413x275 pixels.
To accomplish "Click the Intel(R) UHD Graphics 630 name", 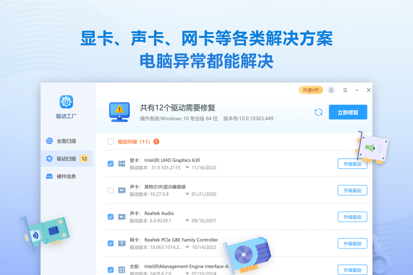I will (172, 160).
